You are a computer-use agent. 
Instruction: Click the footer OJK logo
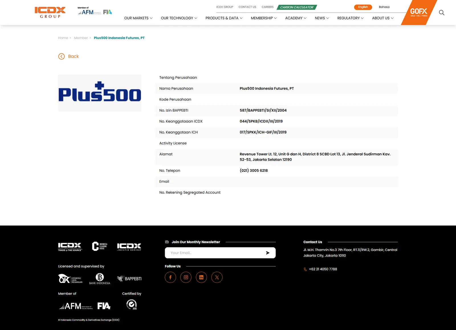70,279
